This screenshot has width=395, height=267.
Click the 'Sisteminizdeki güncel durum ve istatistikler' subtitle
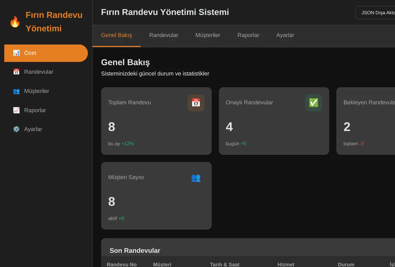[x=155, y=74]
